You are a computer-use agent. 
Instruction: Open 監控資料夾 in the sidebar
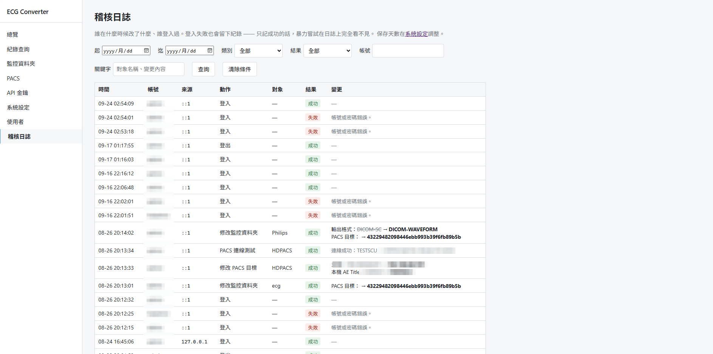coord(41,63)
